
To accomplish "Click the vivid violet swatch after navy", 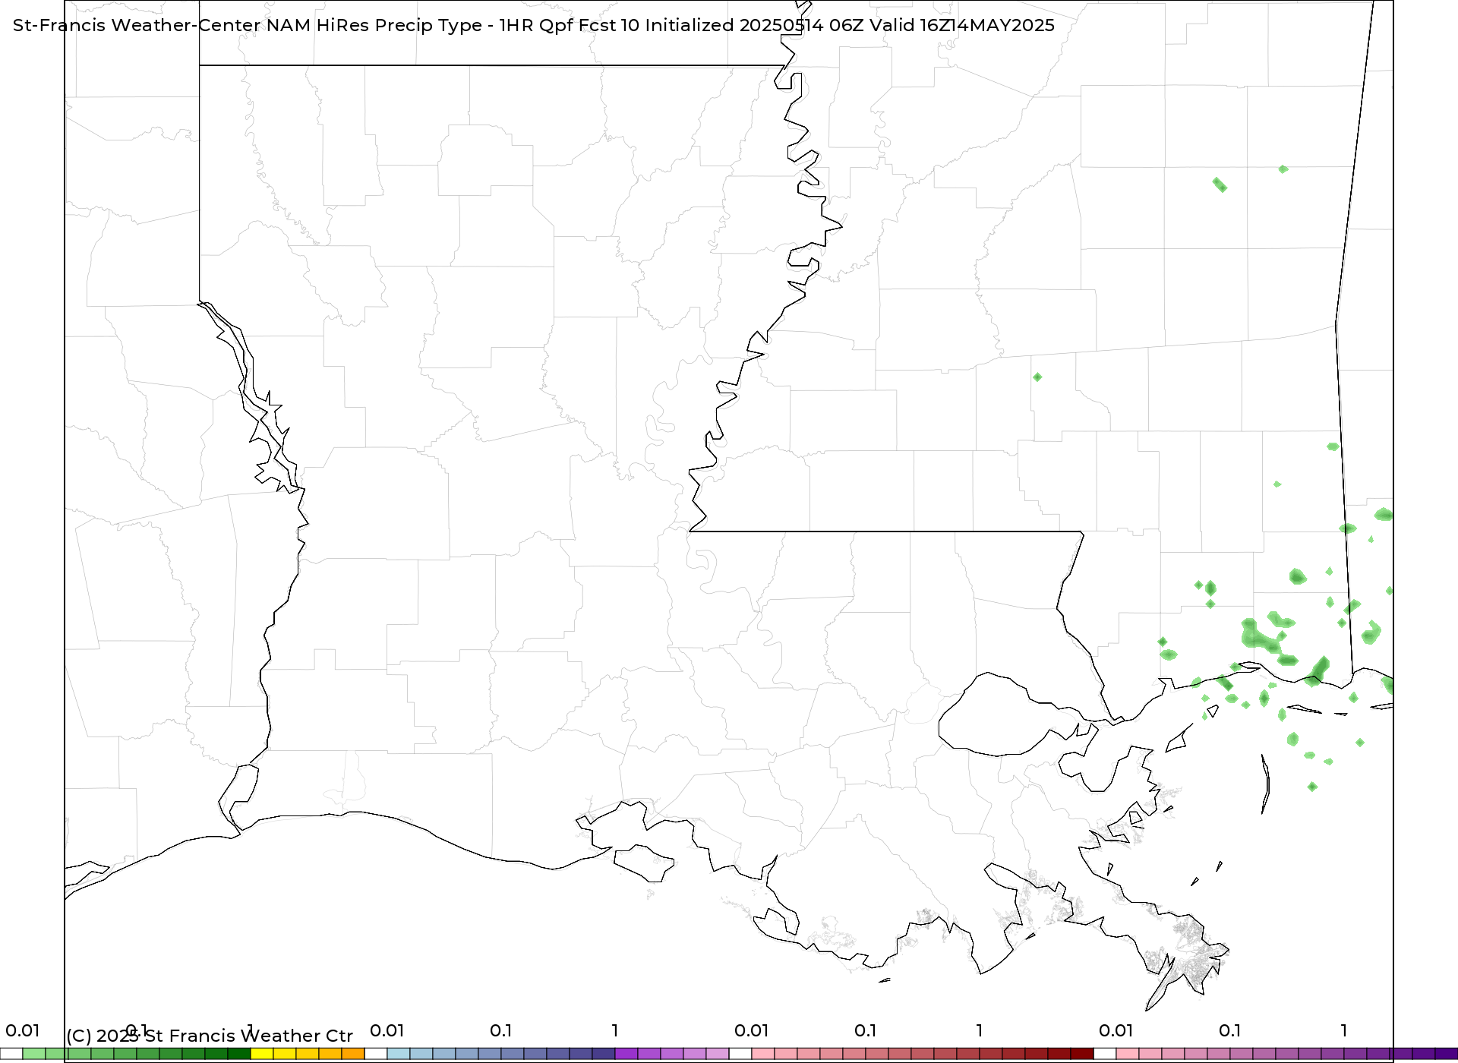I will 626,1053.
